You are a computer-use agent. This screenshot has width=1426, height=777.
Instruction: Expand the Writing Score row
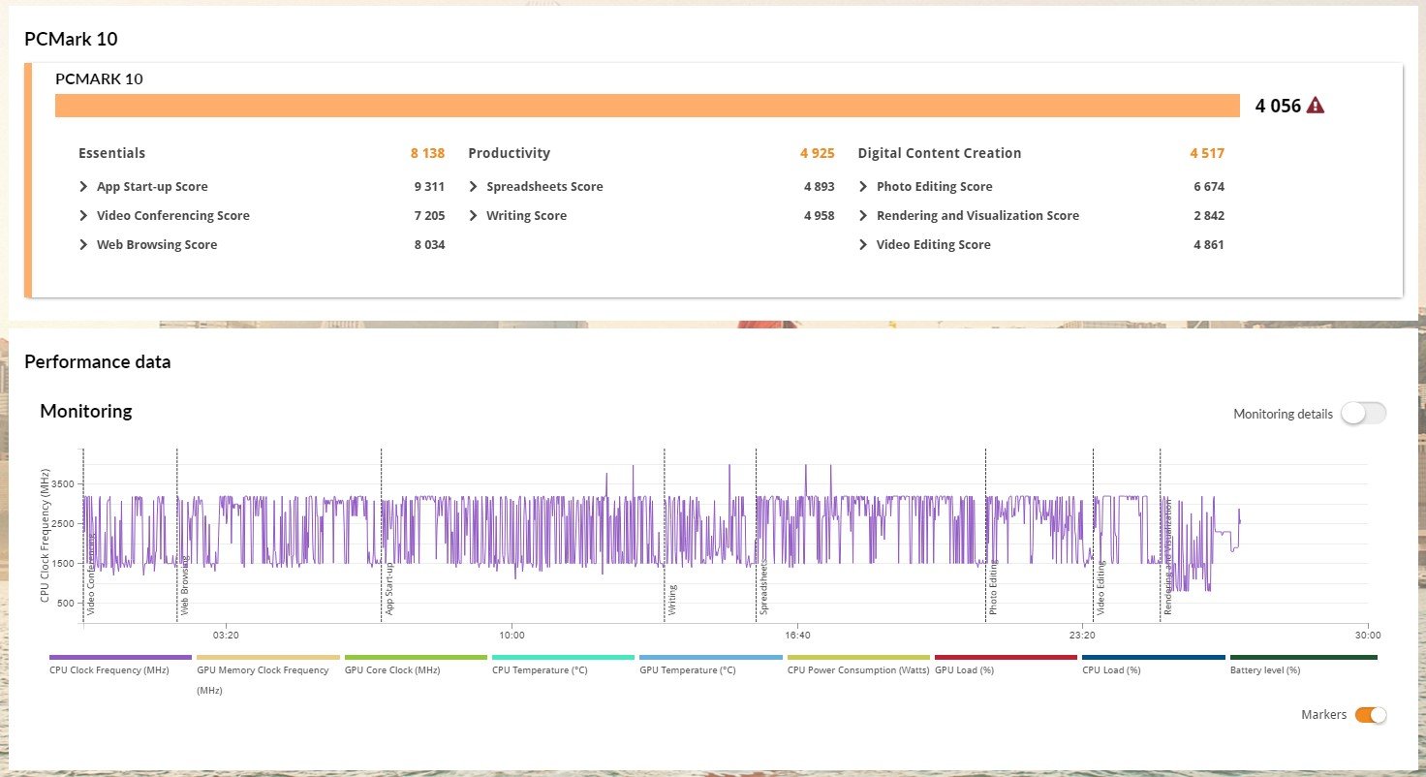(474, 216)
